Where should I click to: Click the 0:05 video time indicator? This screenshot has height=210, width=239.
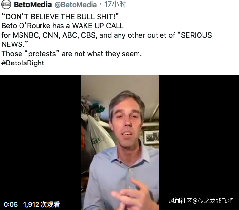[x=11, y=204]
